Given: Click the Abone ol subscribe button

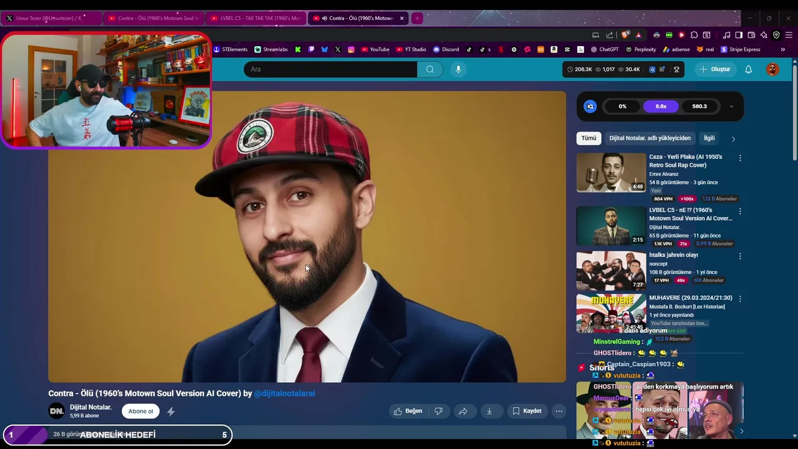Looking at the screenshot, I should (x=140, y=411).
